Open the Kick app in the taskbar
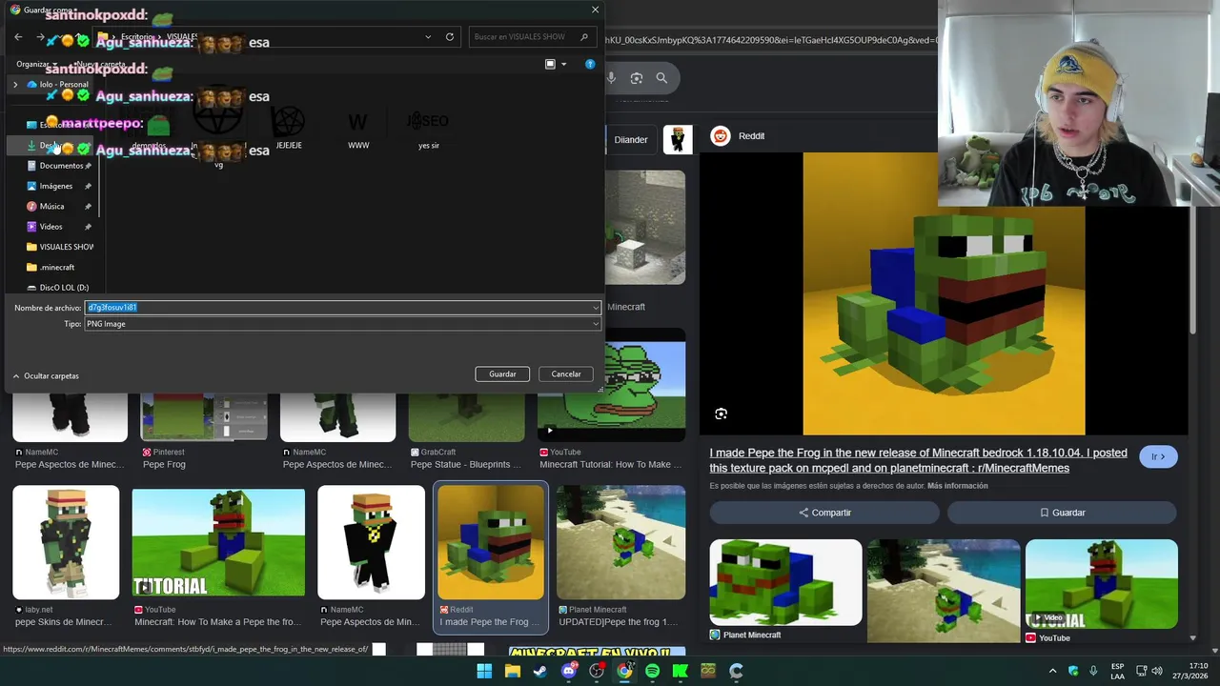 point(681,671)
